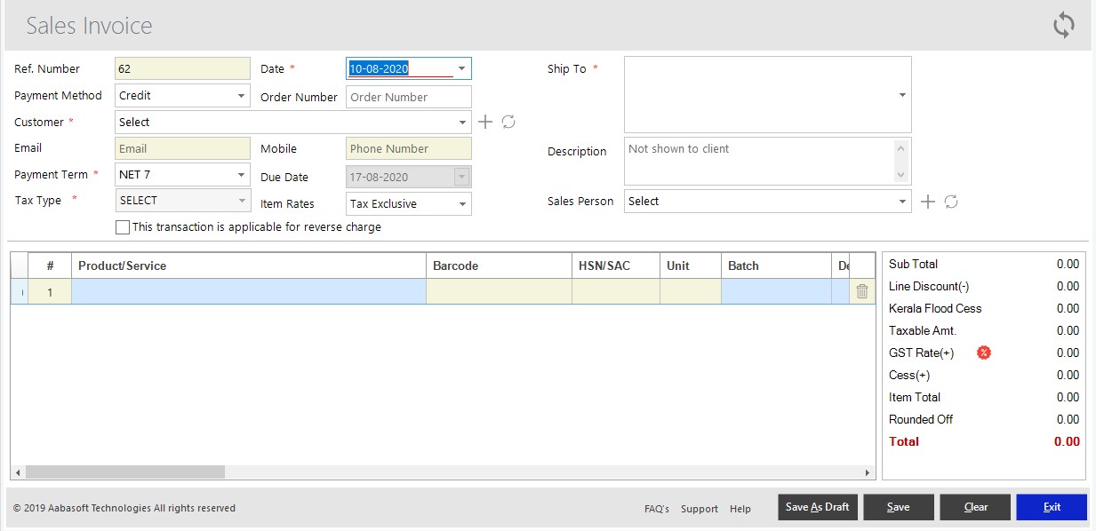Viewport: 1096px width, 531px height.
Task: Click the refresh icon at top right
Action: [x=1063, y=26]
